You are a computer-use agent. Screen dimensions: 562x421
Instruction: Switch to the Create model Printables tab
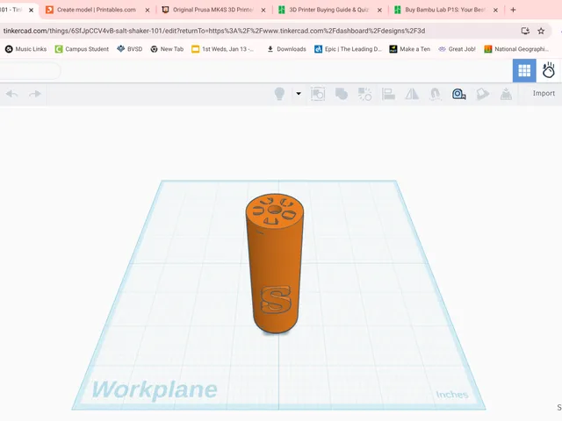[97, 10]
